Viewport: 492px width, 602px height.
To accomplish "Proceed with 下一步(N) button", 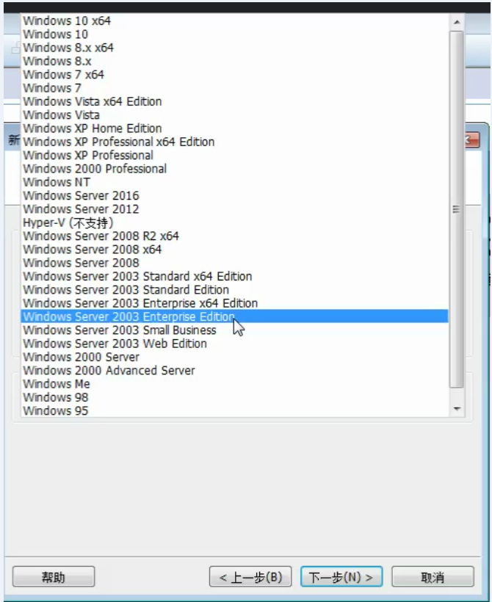I will [341, 576].
